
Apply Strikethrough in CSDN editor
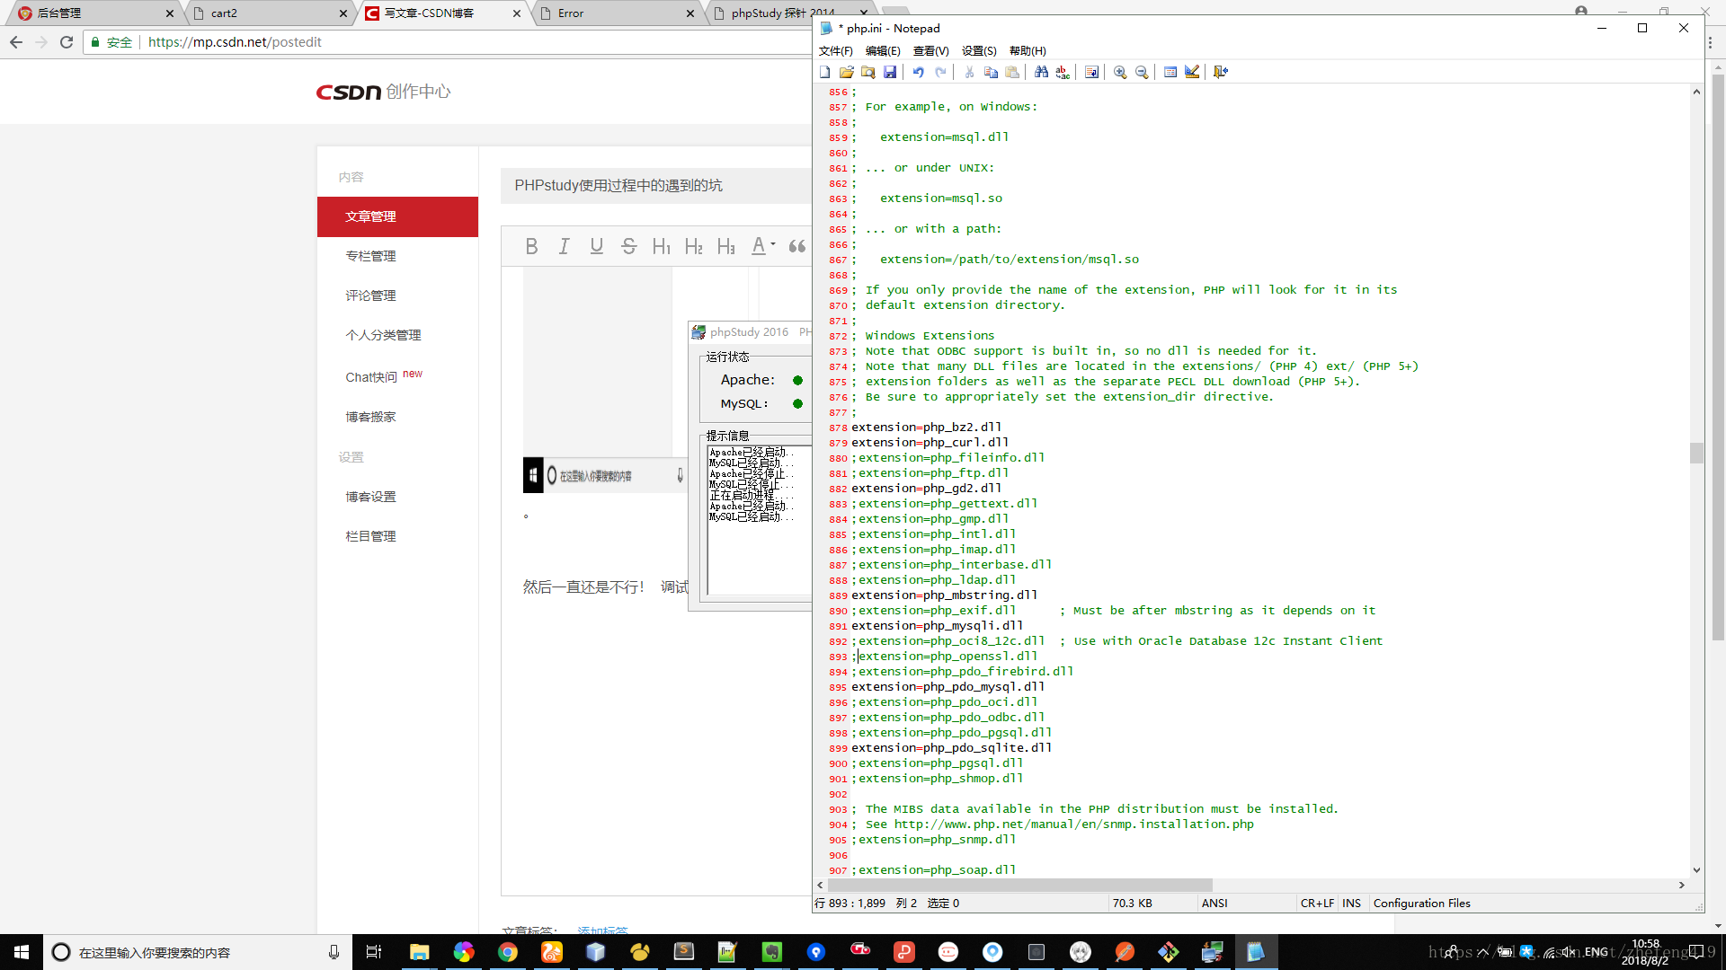tap(628, 246)
